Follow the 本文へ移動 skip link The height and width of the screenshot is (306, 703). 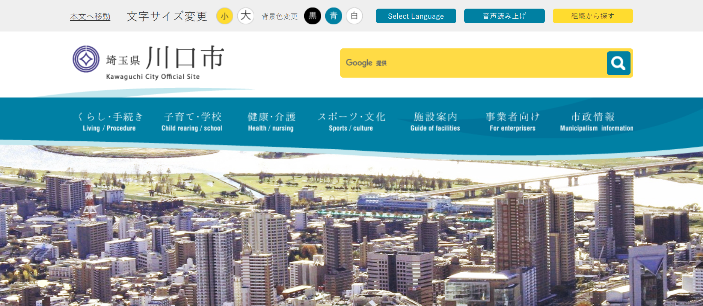click(90, 16)
